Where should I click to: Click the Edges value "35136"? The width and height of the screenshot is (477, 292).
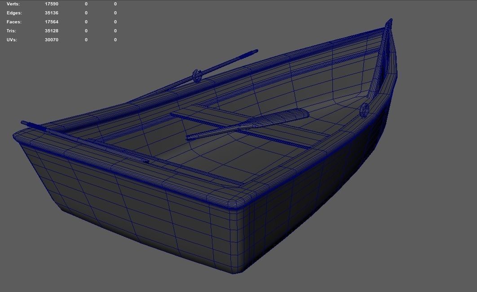pyautogui.click(x=51, y=13)
